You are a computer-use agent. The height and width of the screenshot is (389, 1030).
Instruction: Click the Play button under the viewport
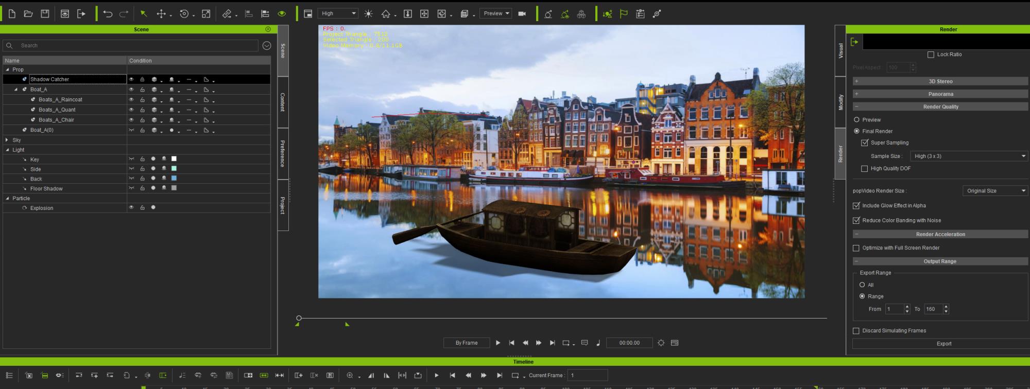tap(497, 343)
